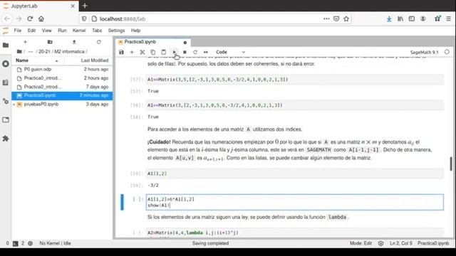Open the Help menu
This screenshot has height=256, width=456.
pyautogui.click(x=135, y=31)
